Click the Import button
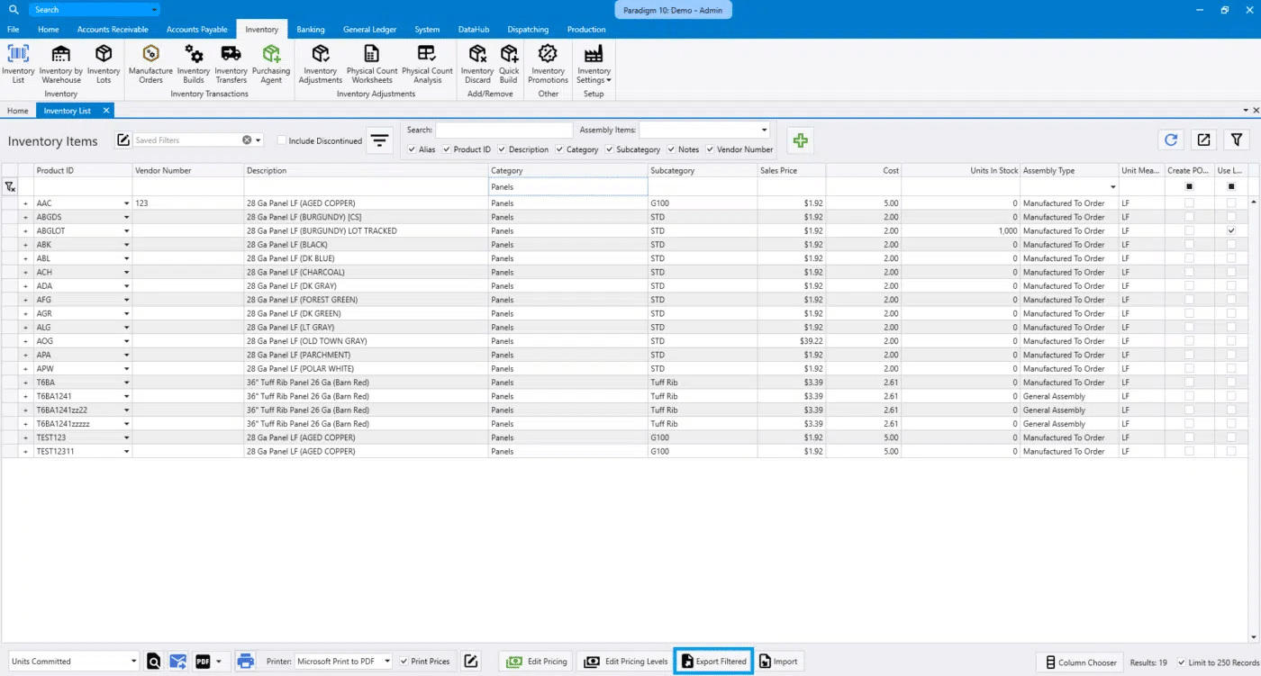 [779, 662]
